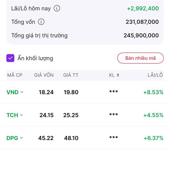Tap the Bán nhiều mã button
Image resolution: width=170 pixels, height=170 pixels.
coord(141,58)
